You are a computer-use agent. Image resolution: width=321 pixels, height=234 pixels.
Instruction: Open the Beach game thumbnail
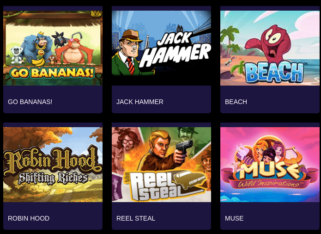(270, 48)
